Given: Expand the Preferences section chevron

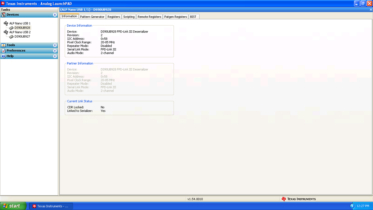Looking at the screenshot, I should pyautogui.click(x=55, y=50).
